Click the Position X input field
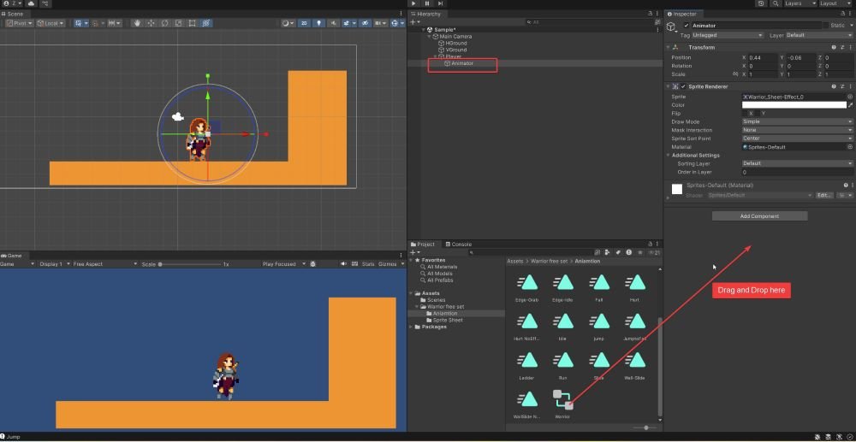The image size is (856, 442). 763,58
